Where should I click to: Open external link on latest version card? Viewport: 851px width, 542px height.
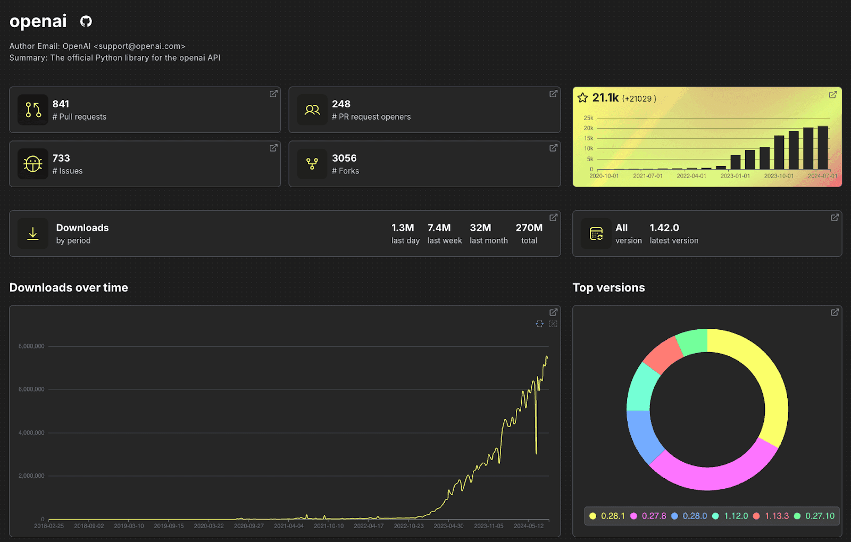coord(835,218)
